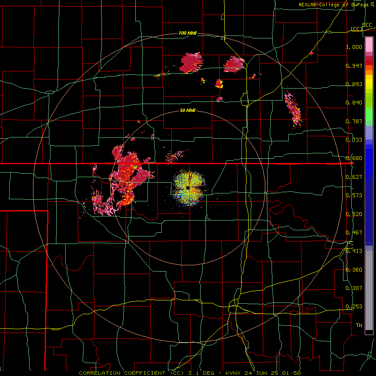Select the 0.253 scale value

tap(354, 307)
